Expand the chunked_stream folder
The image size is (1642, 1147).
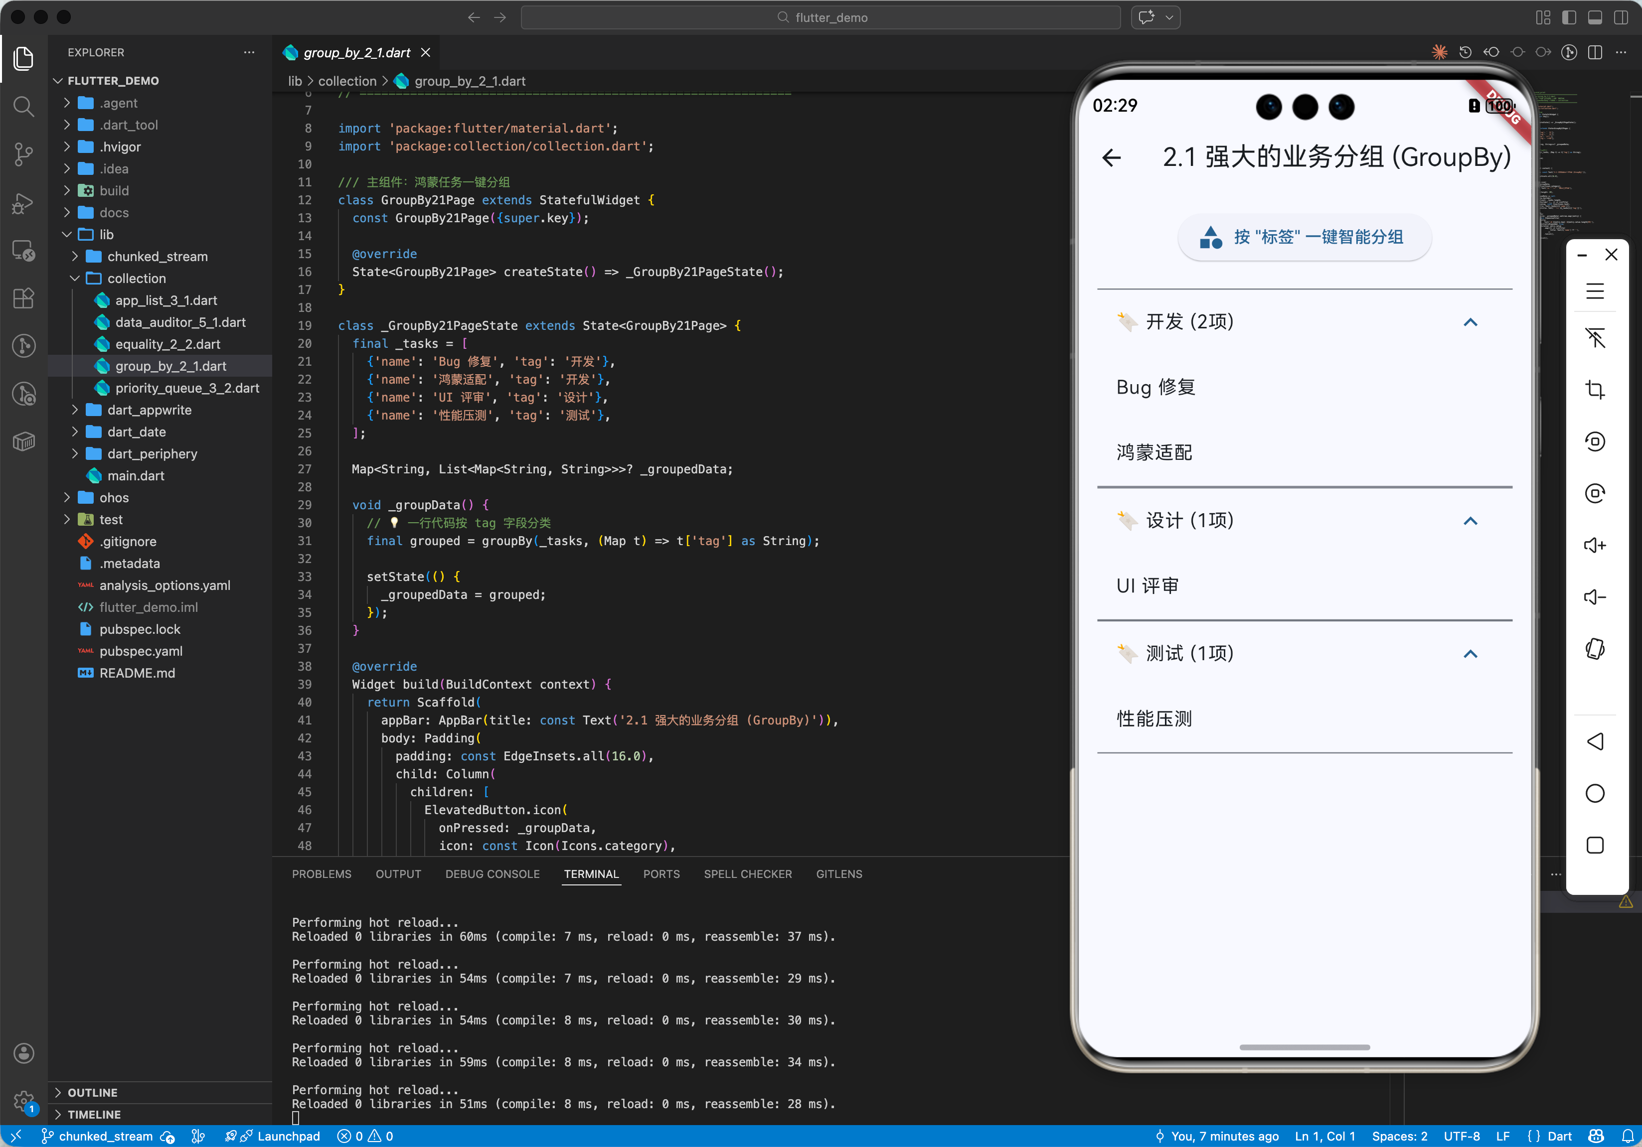click(157, 256)
